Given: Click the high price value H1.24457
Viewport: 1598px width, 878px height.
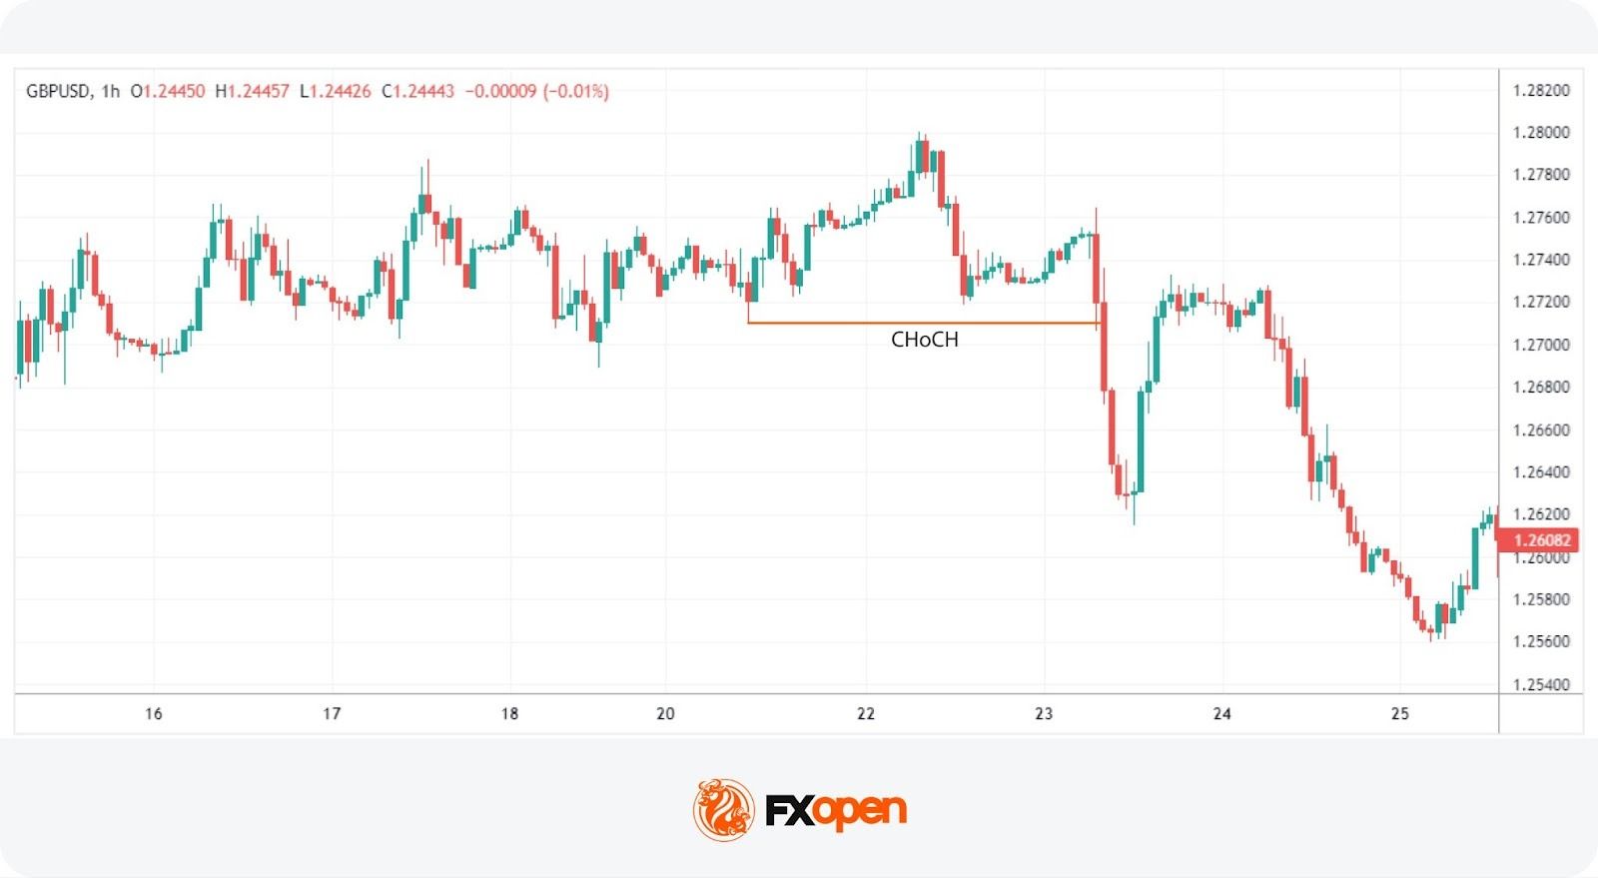Looking at the screenshot, I should pyautogui.click(x=252, y=92).
